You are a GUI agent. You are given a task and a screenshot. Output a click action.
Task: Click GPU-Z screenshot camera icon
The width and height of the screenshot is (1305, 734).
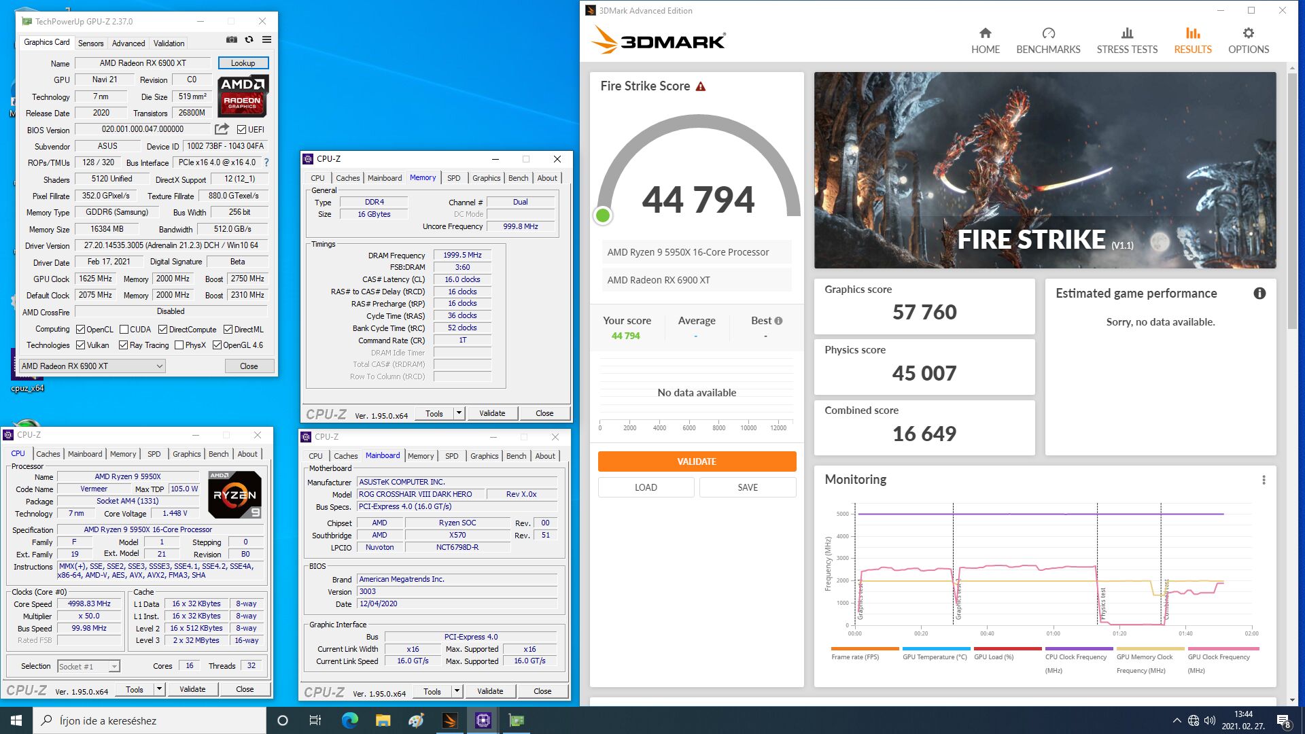[232, 40]
